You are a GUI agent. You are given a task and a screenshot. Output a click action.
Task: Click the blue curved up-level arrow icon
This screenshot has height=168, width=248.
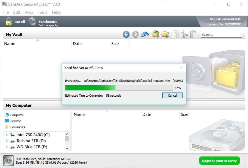pos(145,34)
